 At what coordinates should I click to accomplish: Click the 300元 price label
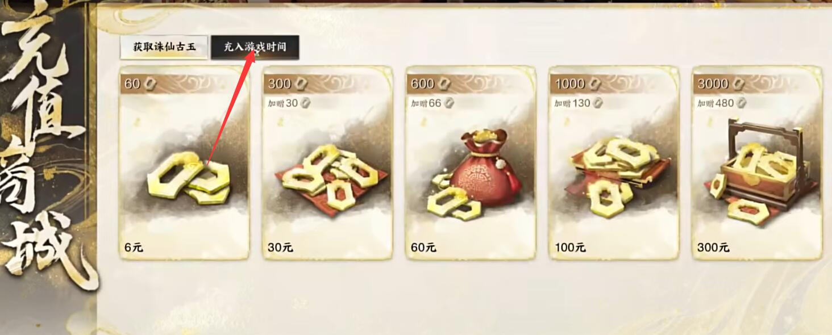click(713, 248)
